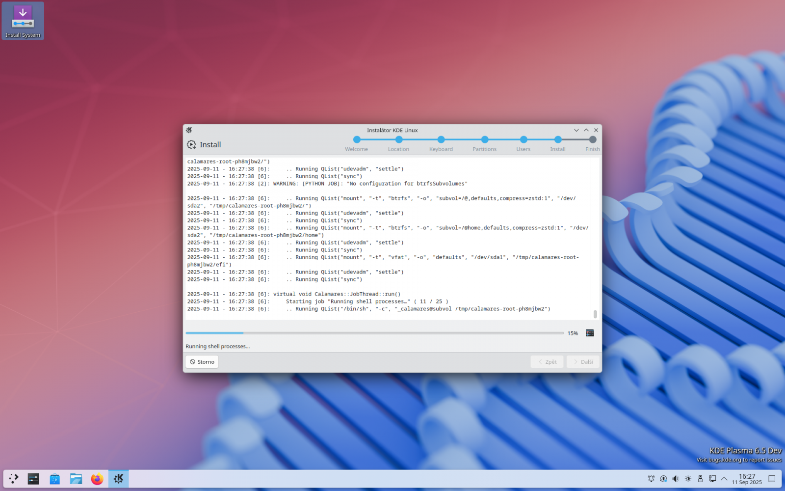Close the Instalátor KDE Linux window
This screenshot has width=785, height=491.
click(x=596, y=130)
